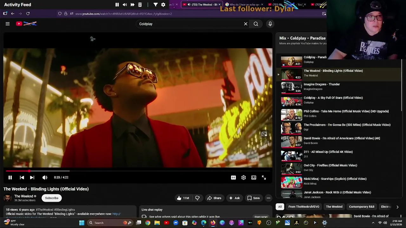
Task: Play Janet Jackson - Rock With U
Action: coord(338,194)
